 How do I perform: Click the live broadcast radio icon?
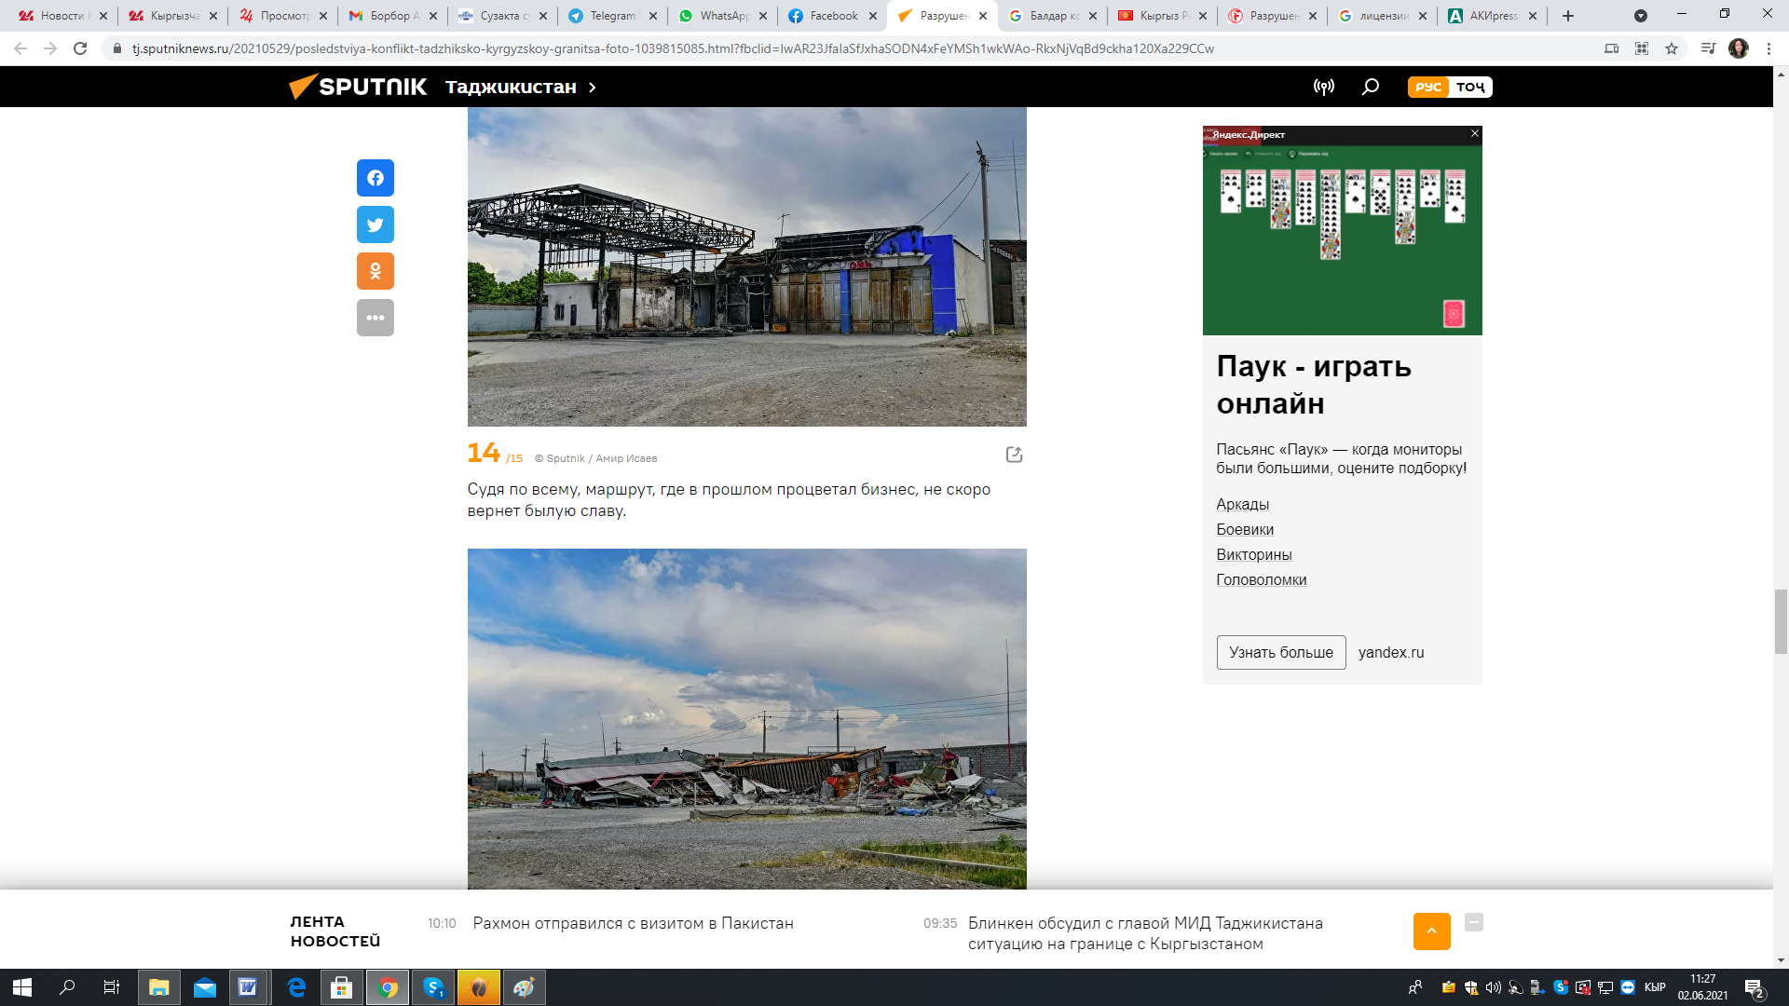[1323, 87]
